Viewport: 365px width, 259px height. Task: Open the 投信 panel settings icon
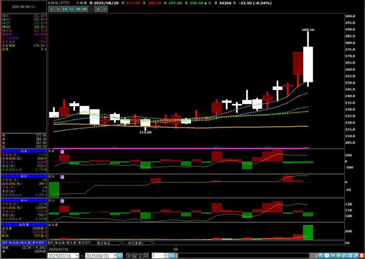(62, 177)
